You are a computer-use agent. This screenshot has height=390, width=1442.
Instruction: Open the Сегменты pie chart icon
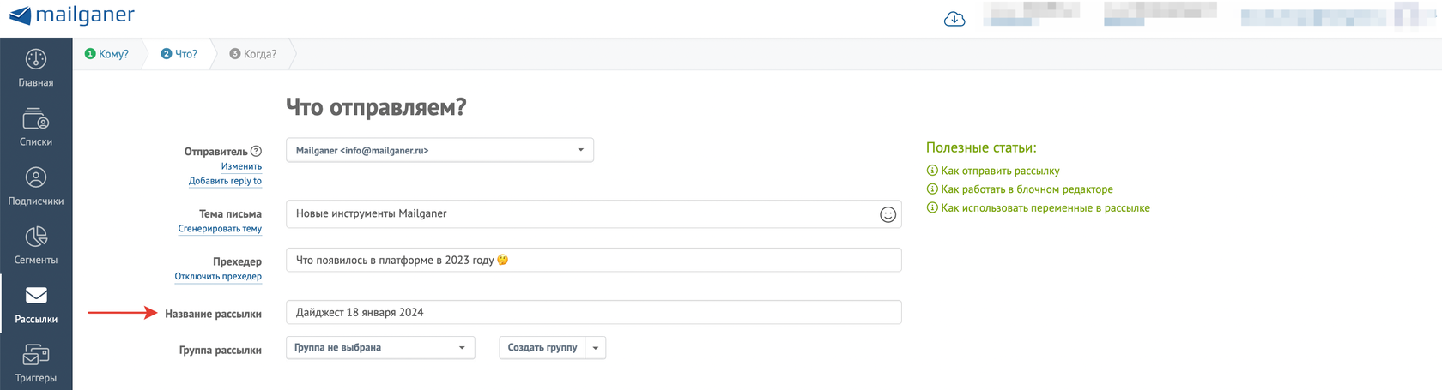(x=36, y=237)
